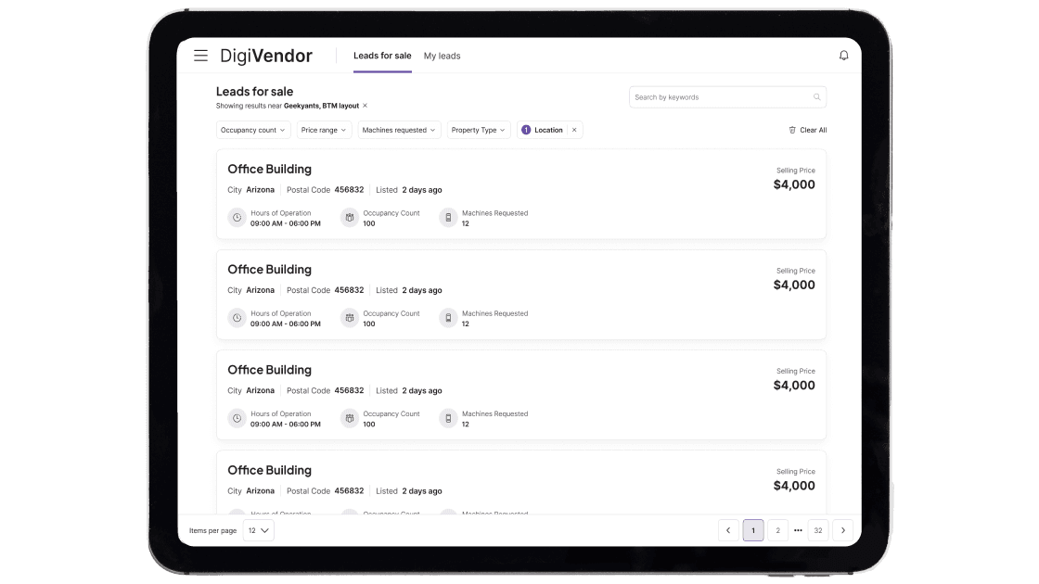Click clock icon in first Office Building card
This screenshot has height=584, width=1039.
pos(237,218)
